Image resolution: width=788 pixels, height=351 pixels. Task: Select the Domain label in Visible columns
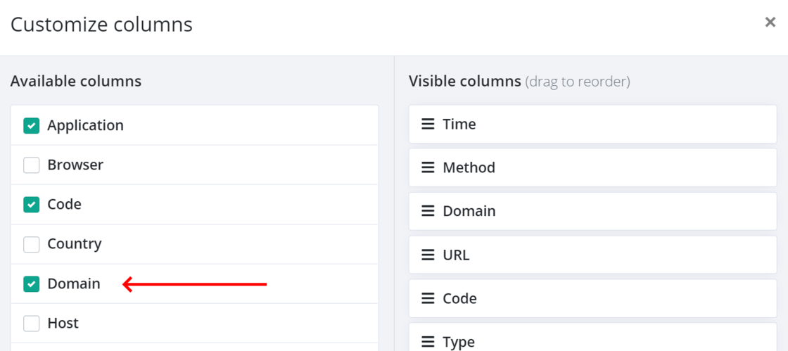tap(469, 212)
